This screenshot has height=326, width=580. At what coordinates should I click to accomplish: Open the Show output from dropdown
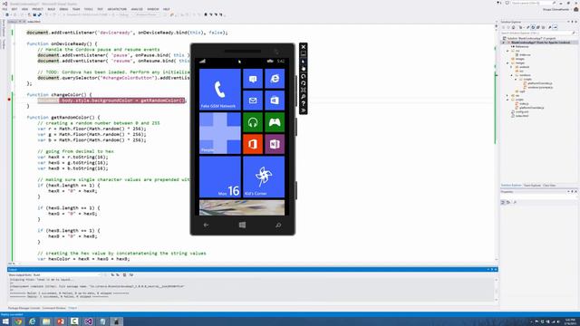pos(66,275)
